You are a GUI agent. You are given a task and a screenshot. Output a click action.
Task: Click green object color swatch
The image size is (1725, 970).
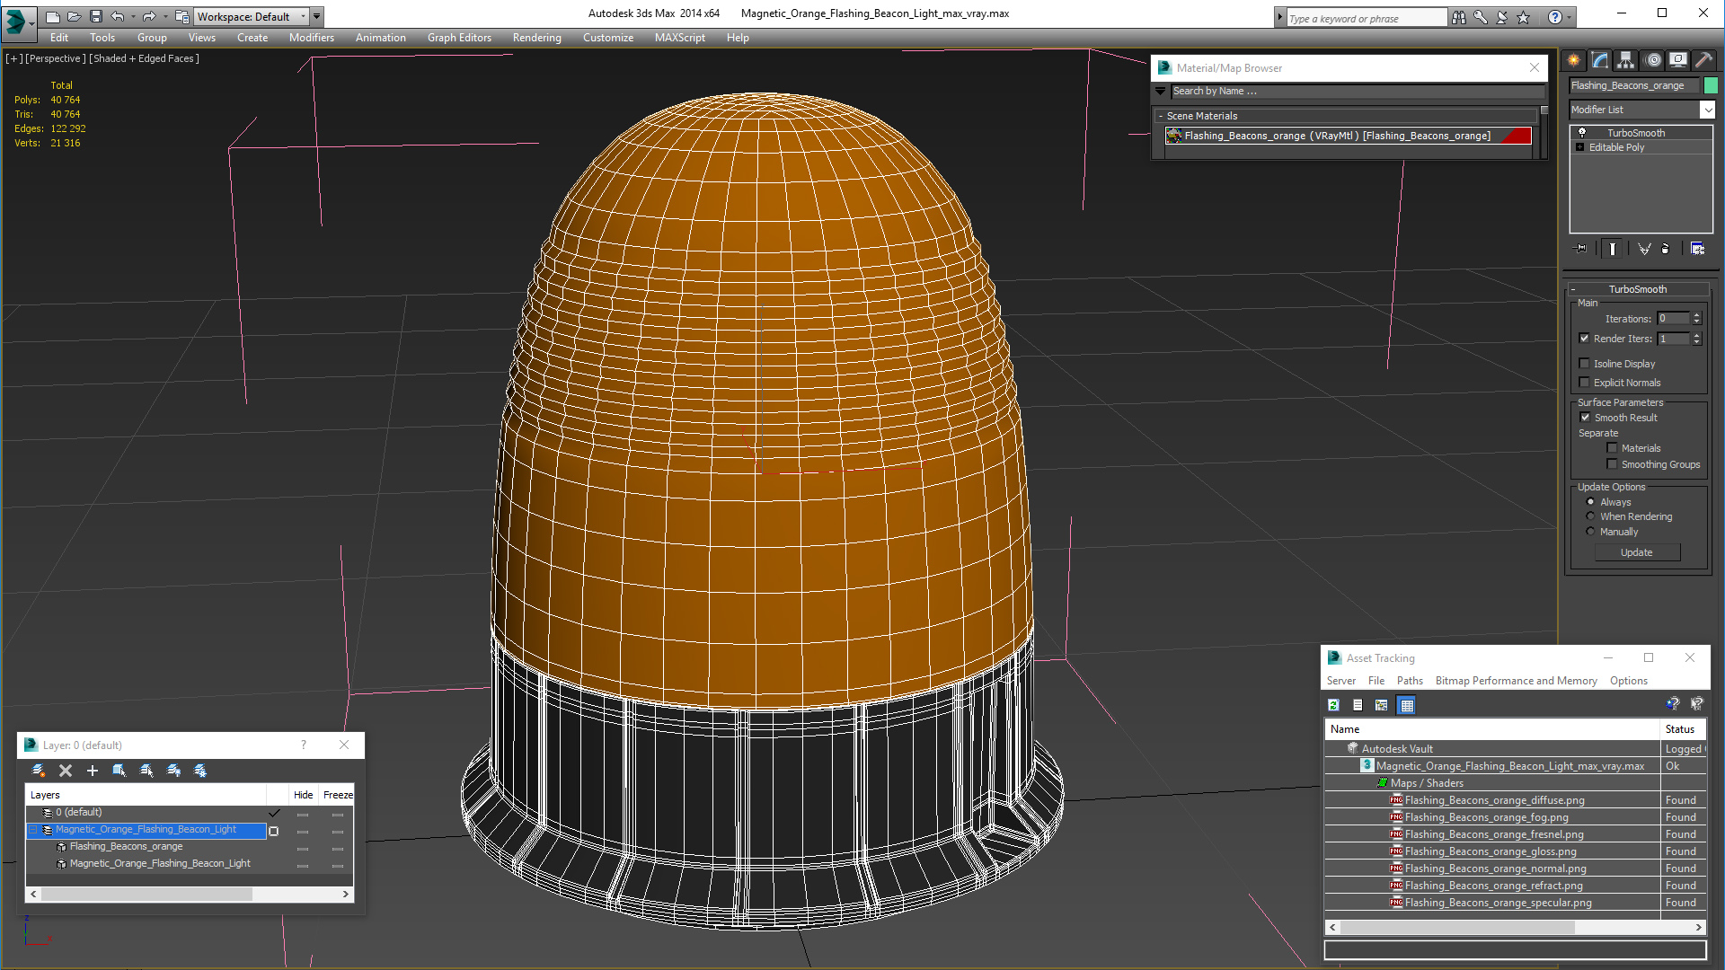click(1711, 85)
